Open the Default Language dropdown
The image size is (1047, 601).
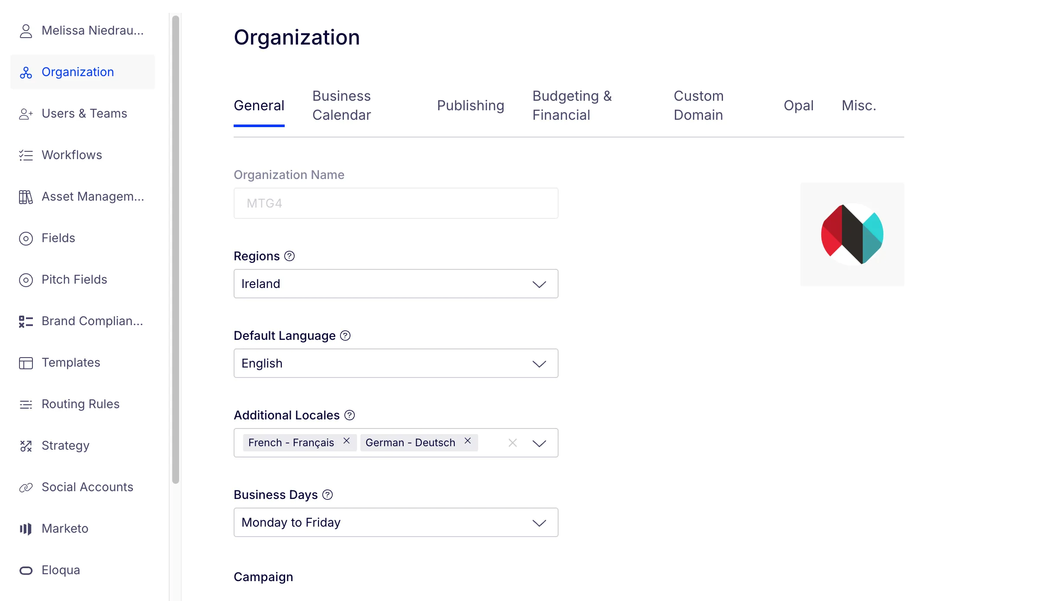click(396, 363)
